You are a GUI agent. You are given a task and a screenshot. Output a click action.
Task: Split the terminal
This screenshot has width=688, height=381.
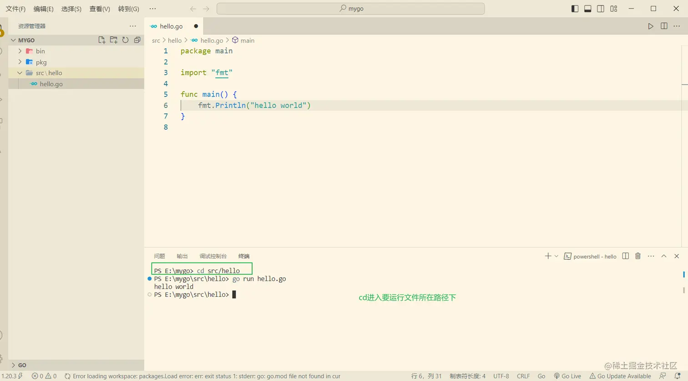626,256
